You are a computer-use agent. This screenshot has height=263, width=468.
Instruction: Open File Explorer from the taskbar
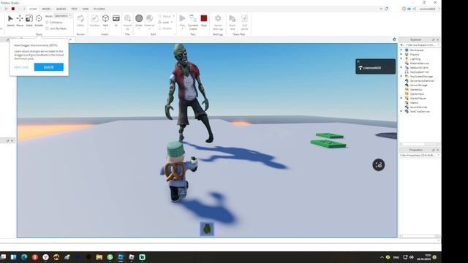99,257
